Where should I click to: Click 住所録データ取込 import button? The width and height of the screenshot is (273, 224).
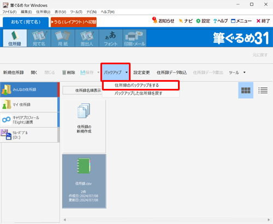[x=171, y=72]
